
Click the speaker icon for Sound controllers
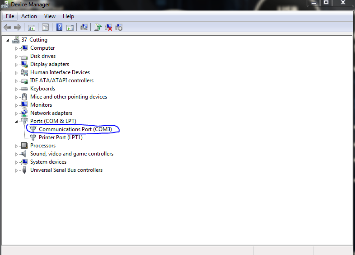(x=23, y=154)
